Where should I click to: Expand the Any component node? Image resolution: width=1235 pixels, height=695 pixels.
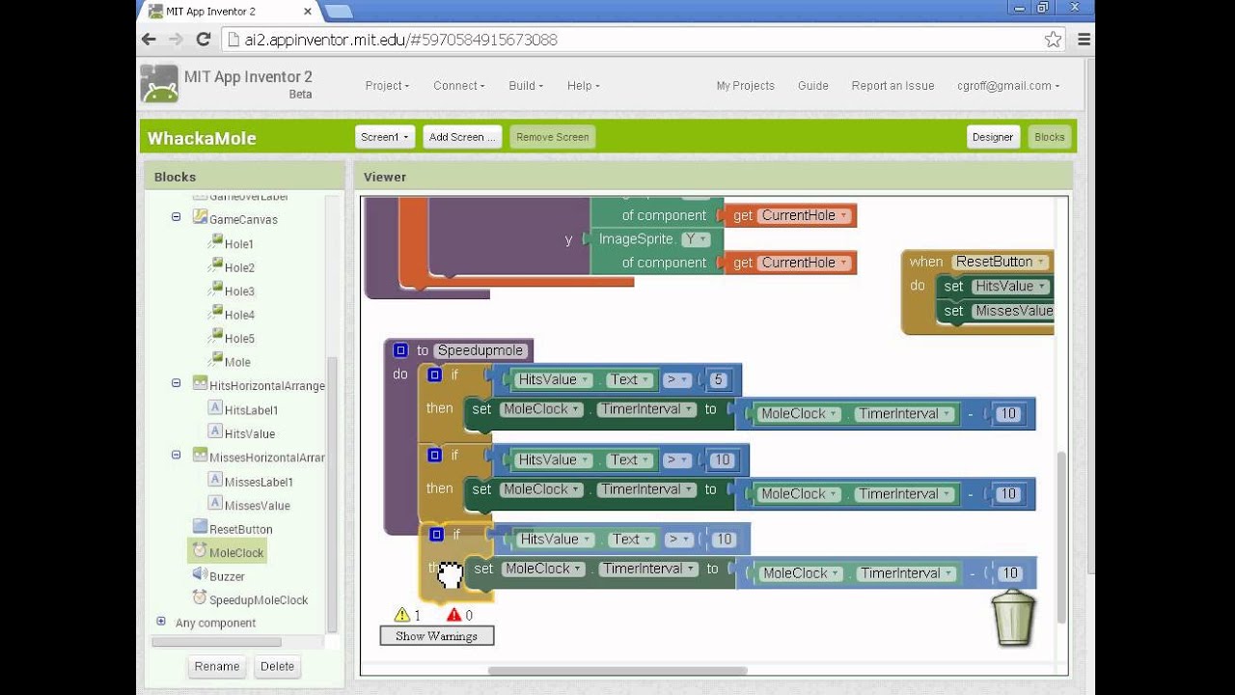[161, 622]
